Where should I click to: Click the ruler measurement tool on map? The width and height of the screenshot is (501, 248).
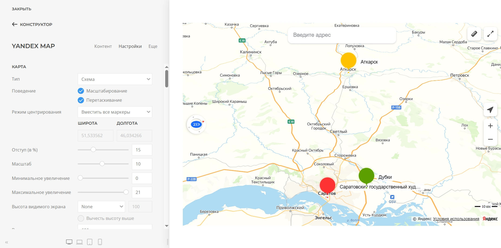tap(474, 34)
